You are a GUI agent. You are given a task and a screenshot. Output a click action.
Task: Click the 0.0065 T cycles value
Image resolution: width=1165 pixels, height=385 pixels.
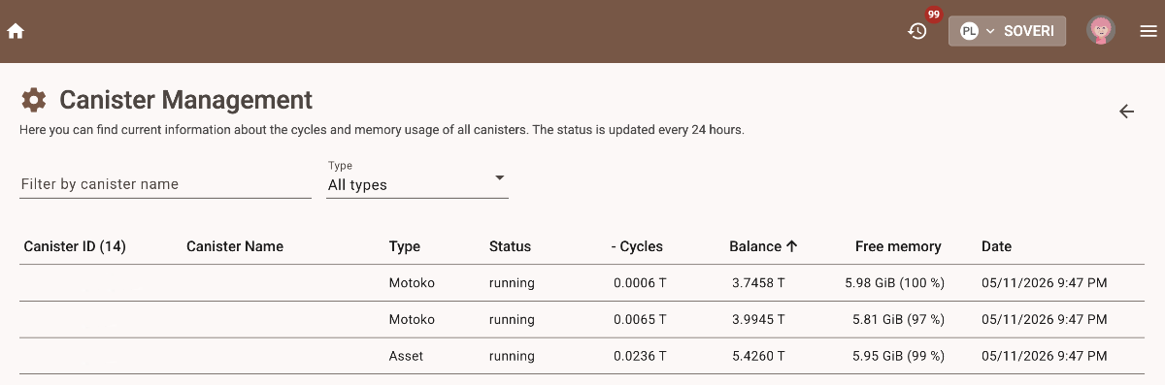tap(640, 319)
